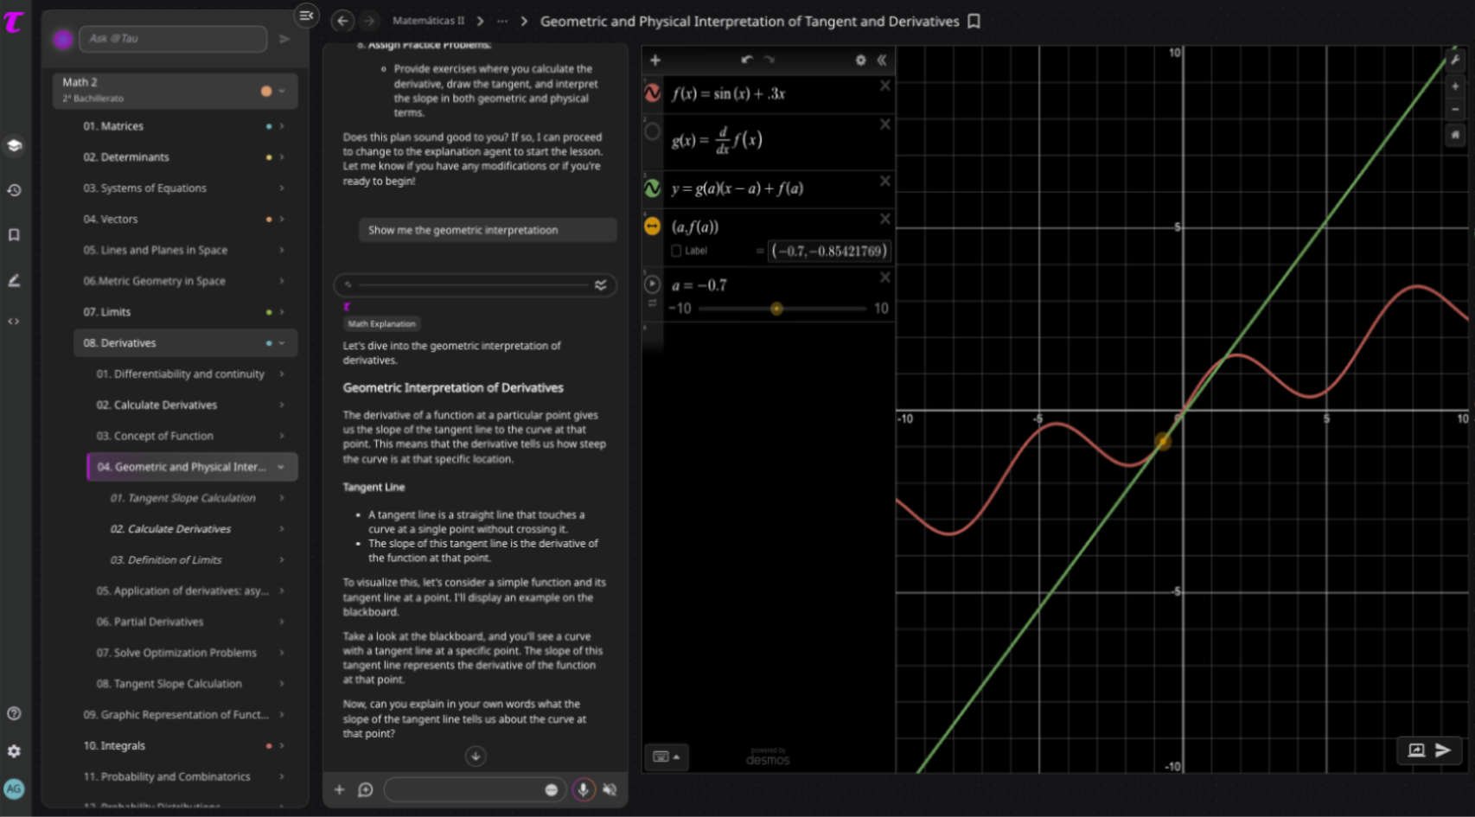Click the slider track for variable a
The image size is (1475, 817).
click(x=782, y=309)
